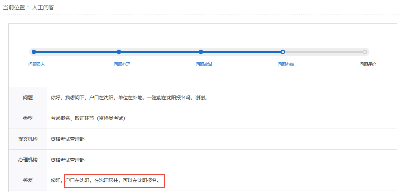
Task: Select the 问题改派 step label
Action: (x=204, y=64)
